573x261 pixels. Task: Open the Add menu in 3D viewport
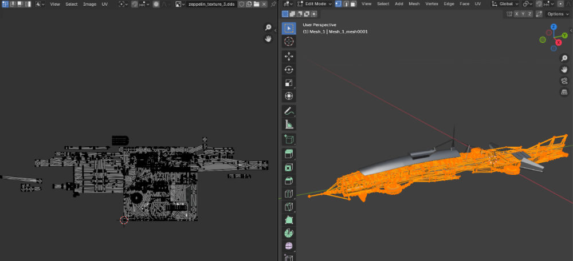(399, 3)
